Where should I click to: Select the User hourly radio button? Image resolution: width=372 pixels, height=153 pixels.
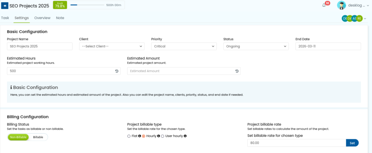(x=162, y=136)
